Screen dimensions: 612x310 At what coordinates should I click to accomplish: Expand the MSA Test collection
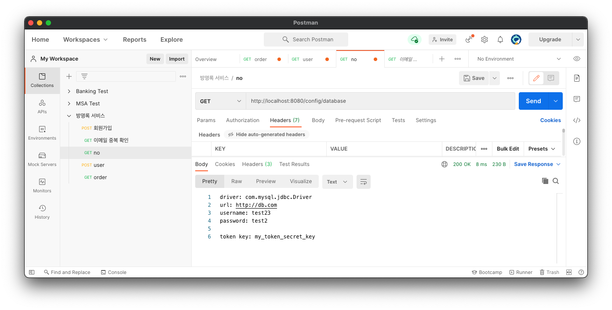(69, 104)
